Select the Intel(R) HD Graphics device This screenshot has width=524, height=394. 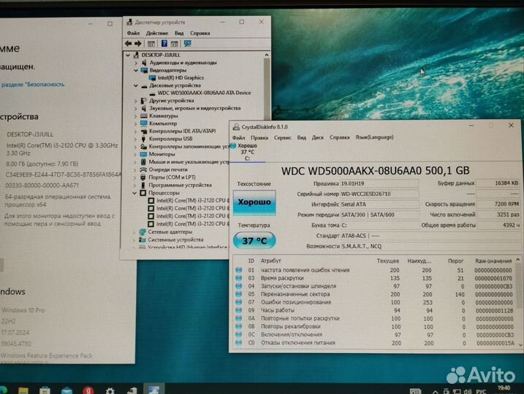pyautogui.click(x=181, y=77)
